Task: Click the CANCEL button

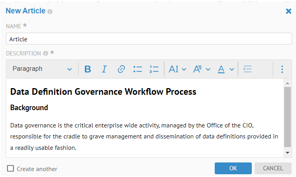Action: (x=273, y=168)
